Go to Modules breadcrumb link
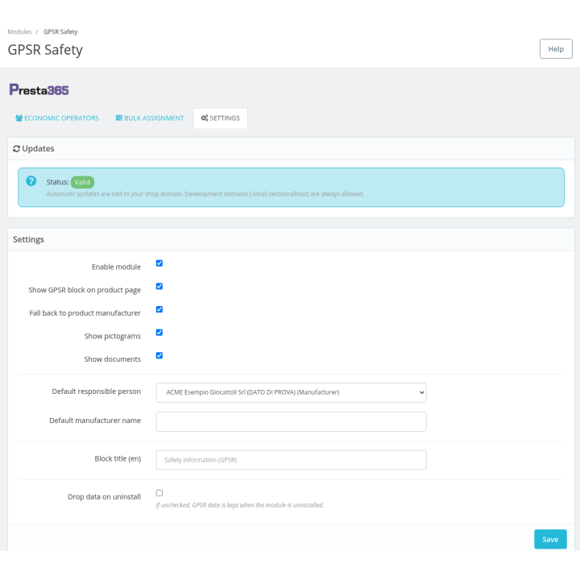The height and width of the screenshot is (580, 580). 19,31
